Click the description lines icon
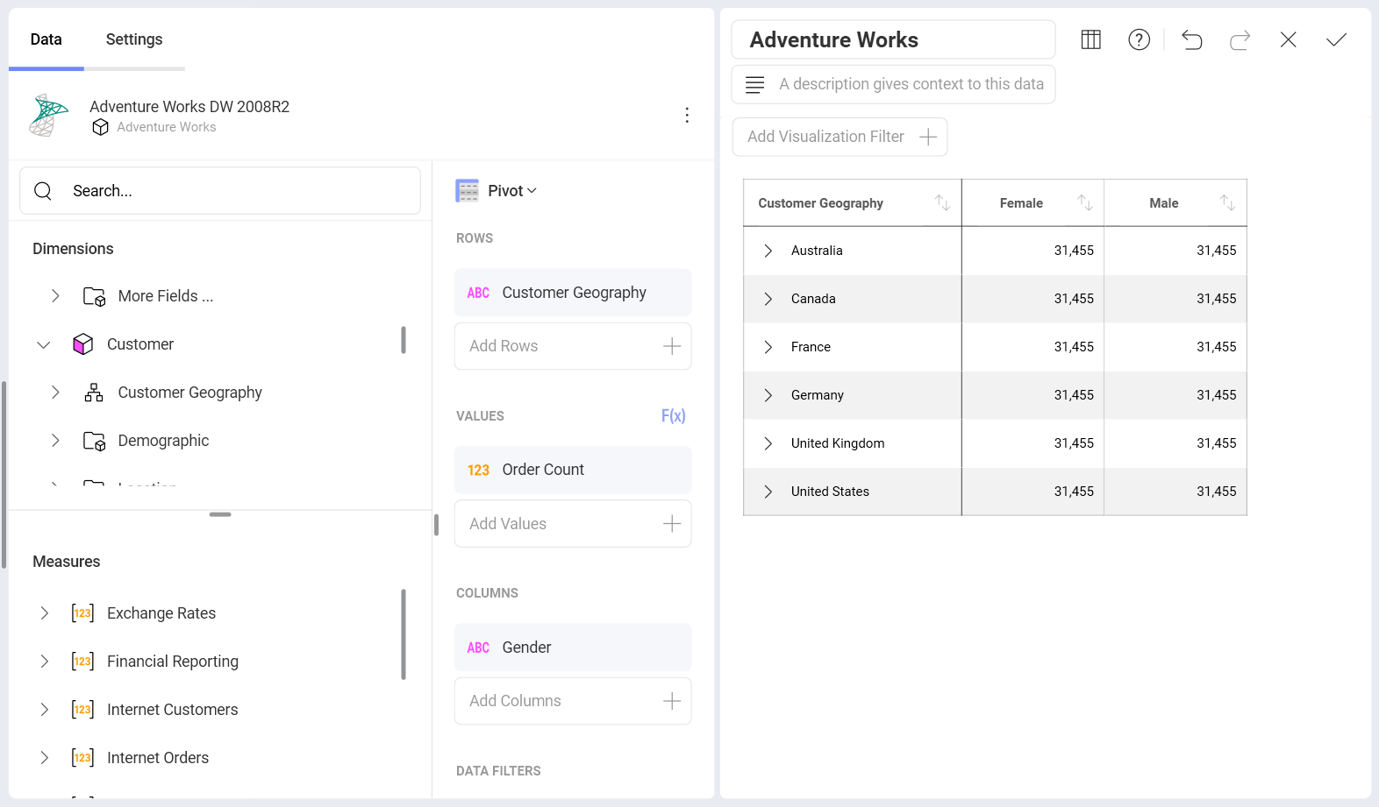 click(x=754, y=84)
